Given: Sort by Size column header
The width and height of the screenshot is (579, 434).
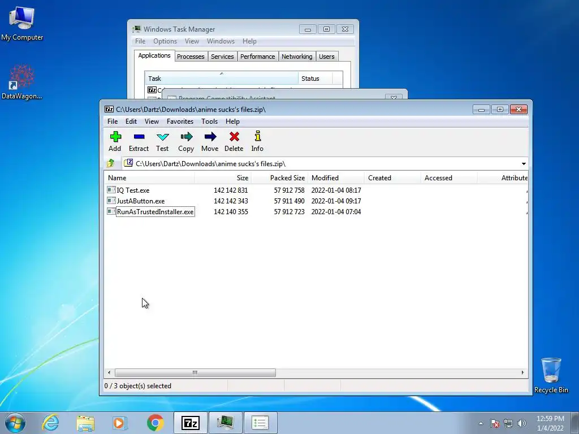Looking at the screenshot, I should (x=223, y=178).
